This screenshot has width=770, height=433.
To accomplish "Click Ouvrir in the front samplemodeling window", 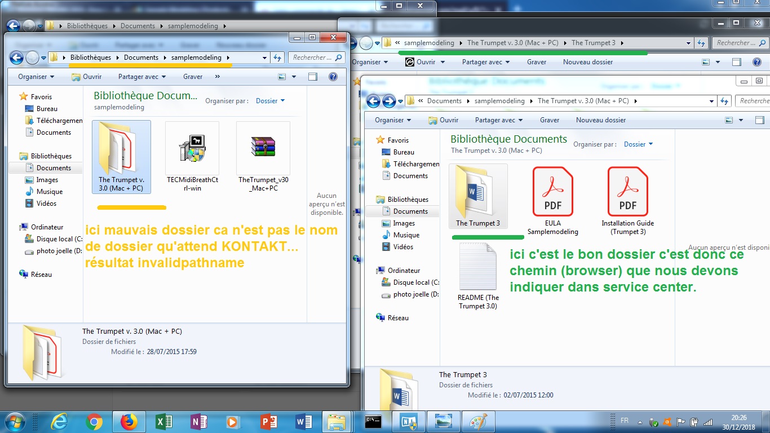I will pos(86,77).
